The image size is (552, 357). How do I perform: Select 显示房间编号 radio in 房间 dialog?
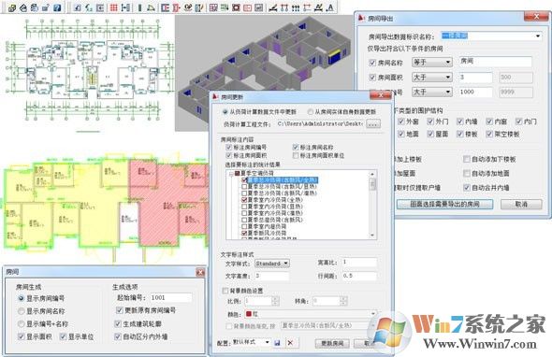point(22,298)
